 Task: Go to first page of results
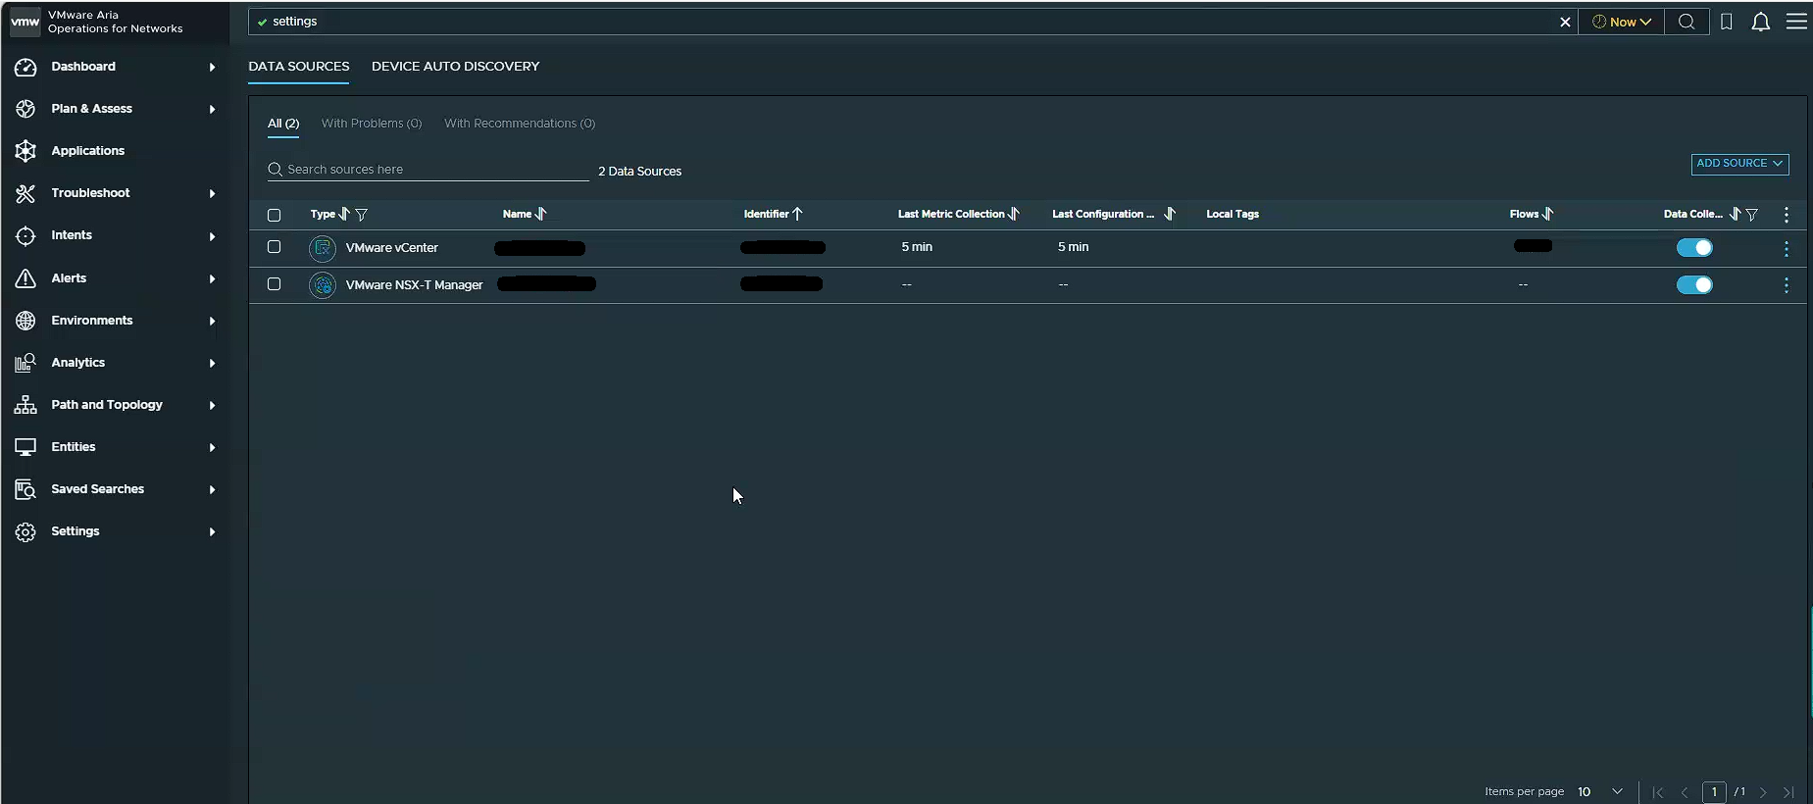click(x=1657, y=792)
